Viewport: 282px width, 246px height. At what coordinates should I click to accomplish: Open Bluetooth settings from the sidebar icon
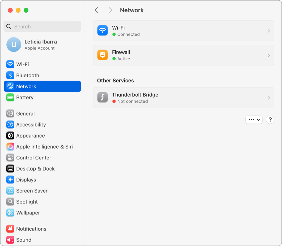click(x=10, y=76)
